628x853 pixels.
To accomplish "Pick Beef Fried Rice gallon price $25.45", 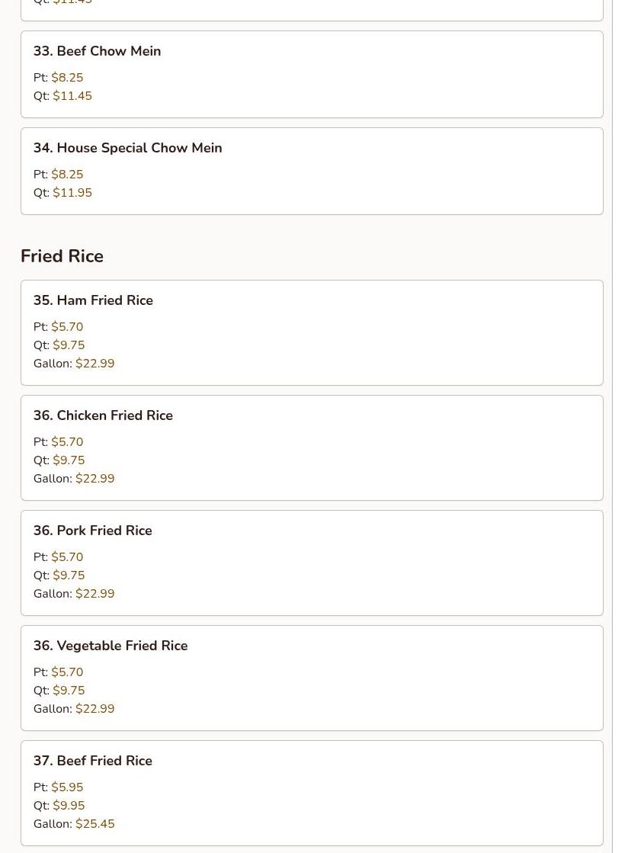I will [95, 824].
